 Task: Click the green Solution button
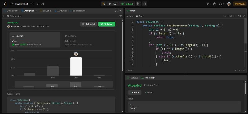107,24
